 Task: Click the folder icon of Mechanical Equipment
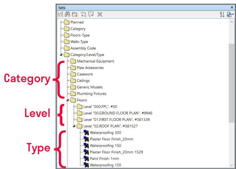click(73, 61)
